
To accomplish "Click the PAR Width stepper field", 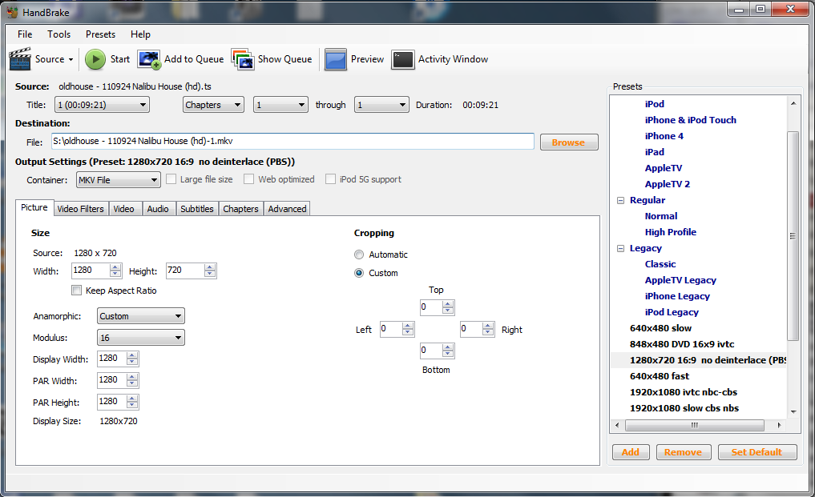I will point(118,380).
